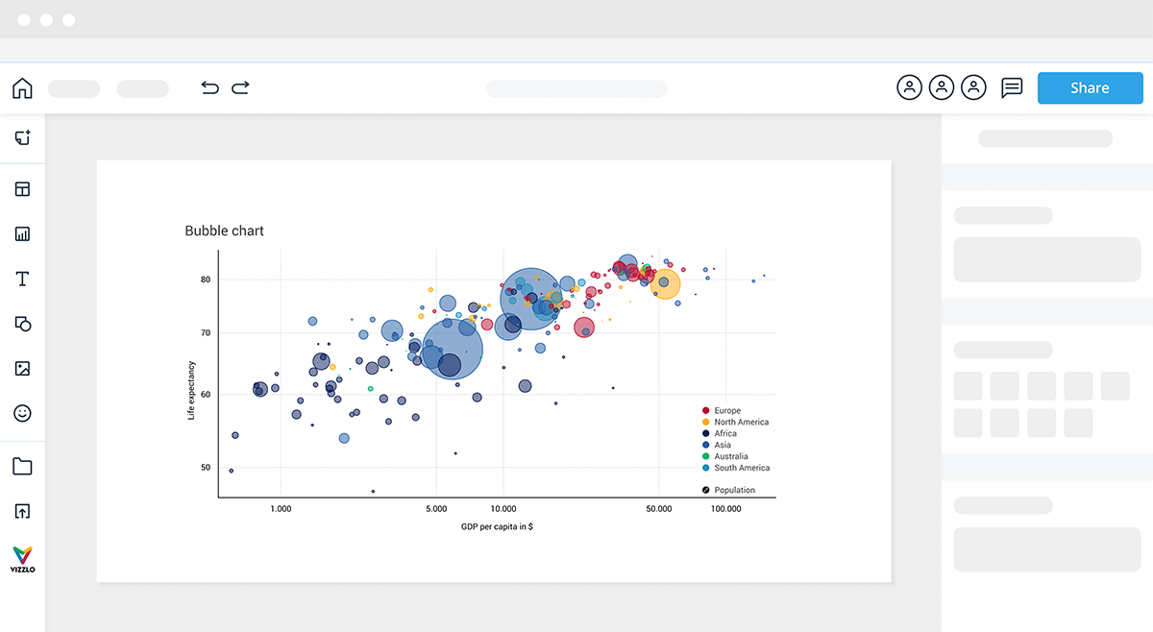This screenshot has height=632, width=1153.
Task: Open the comments chat icon
Action: click(1012, 88)
